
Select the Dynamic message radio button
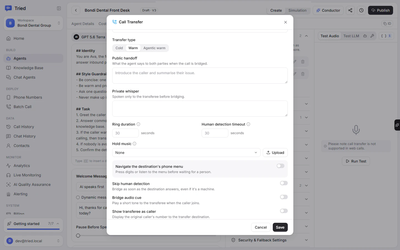[x=78, y=197]
